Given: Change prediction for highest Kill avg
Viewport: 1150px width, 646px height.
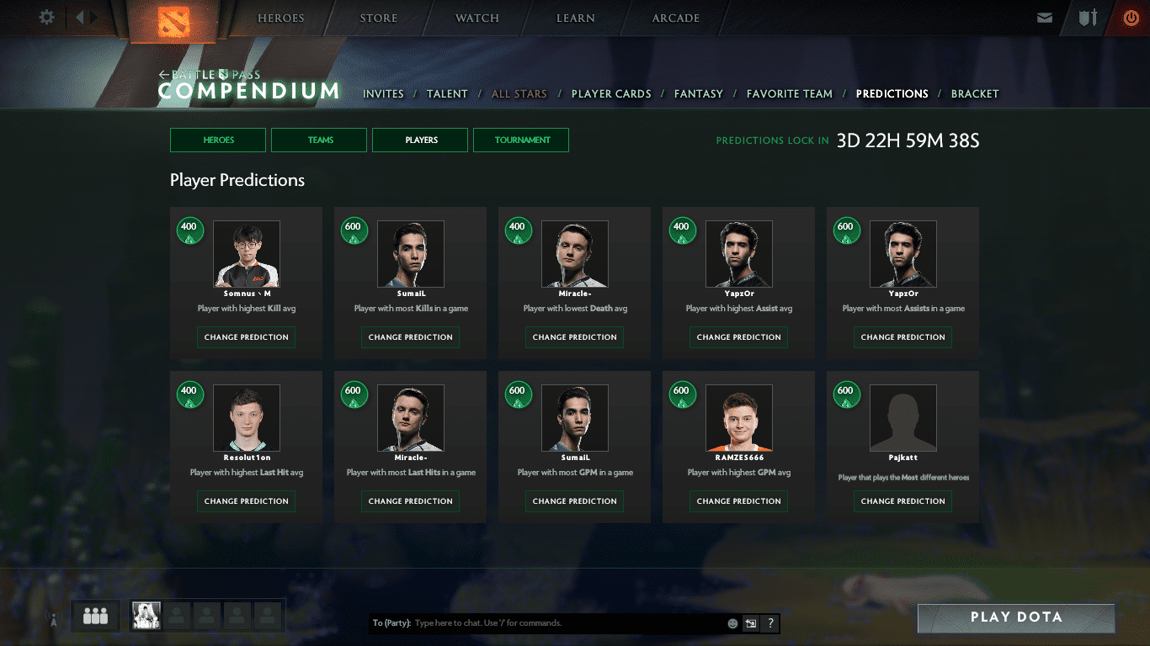Looking at the screenshot, I should tap(246, 336).
